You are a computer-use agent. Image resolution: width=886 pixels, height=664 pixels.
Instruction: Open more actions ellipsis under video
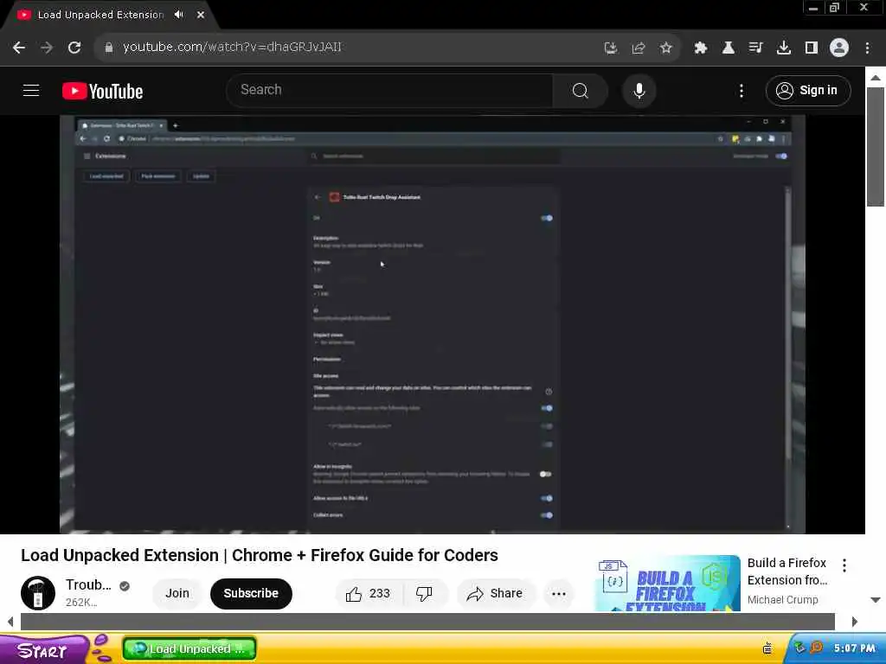pyautogui.click(x=559, y=593)
